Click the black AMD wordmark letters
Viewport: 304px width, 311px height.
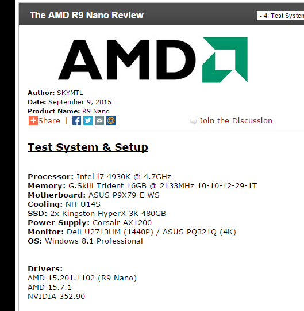pos(127,60)
